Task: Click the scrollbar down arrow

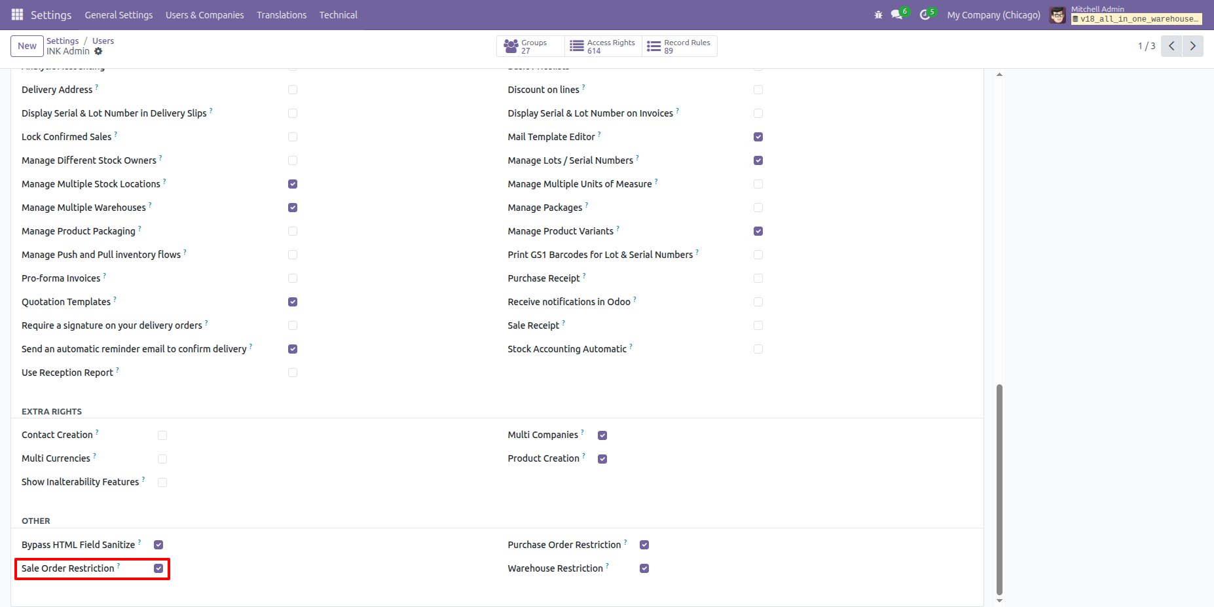Action: tap(999, 600)
